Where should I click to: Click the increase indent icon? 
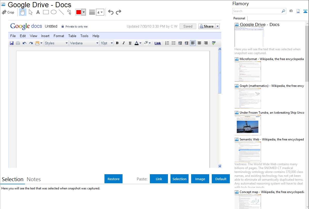186,43
